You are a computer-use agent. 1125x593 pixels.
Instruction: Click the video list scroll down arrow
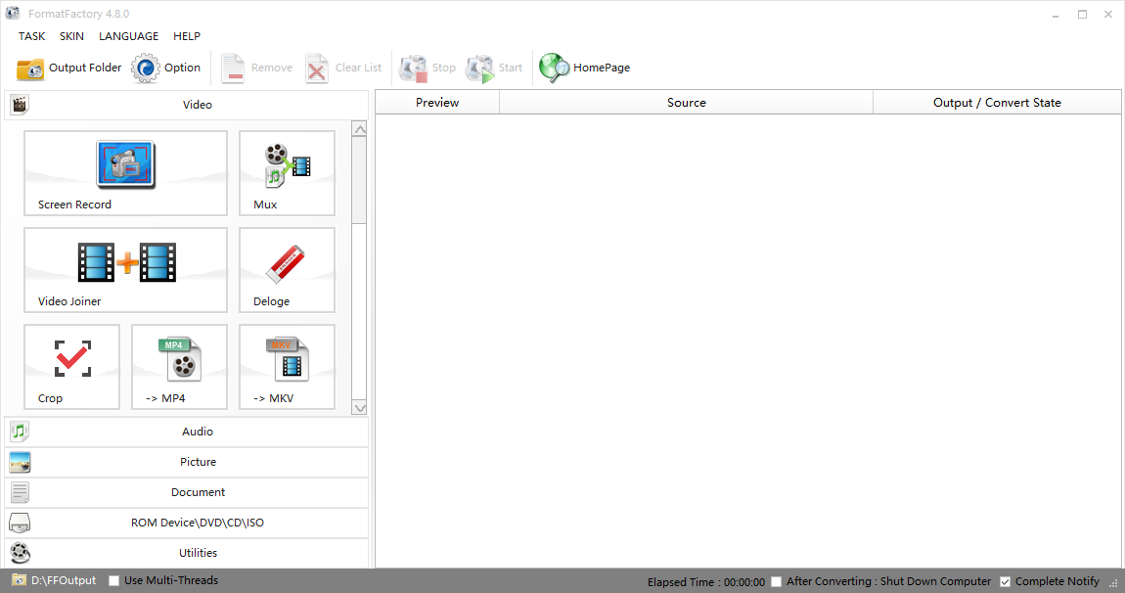[x=359, y=407]
